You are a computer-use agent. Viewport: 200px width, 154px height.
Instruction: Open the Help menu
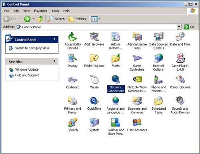click(66, 11)
